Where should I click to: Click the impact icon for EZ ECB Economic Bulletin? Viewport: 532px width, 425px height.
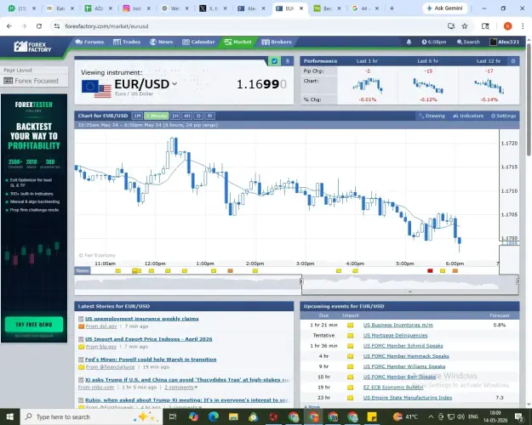point(350,387)
